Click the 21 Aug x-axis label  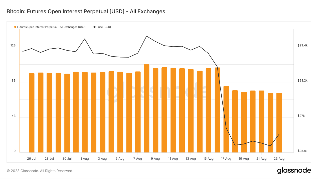tap(261, 159)
